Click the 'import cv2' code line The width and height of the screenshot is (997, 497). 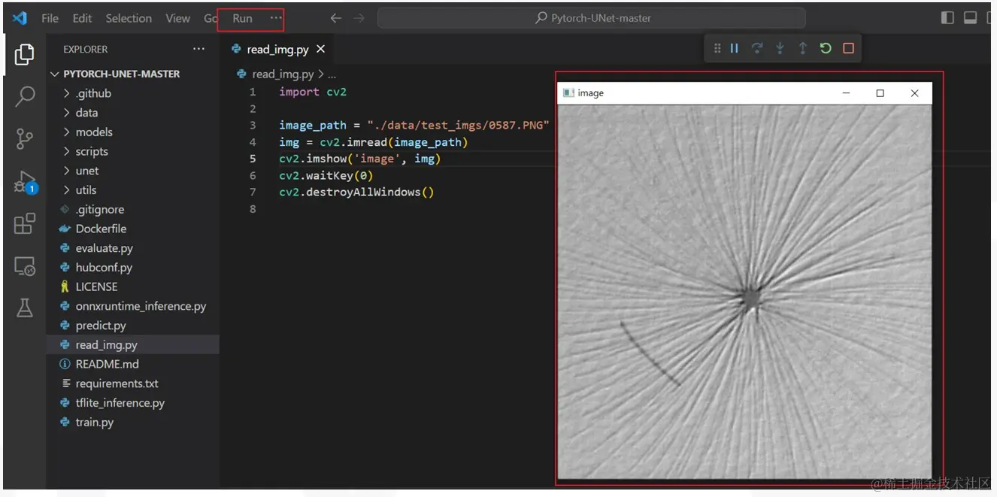313,92
